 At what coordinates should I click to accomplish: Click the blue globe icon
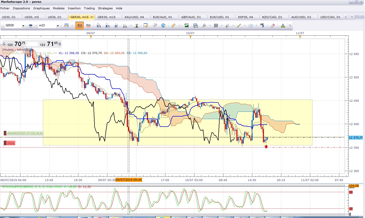tap(163, 25)
